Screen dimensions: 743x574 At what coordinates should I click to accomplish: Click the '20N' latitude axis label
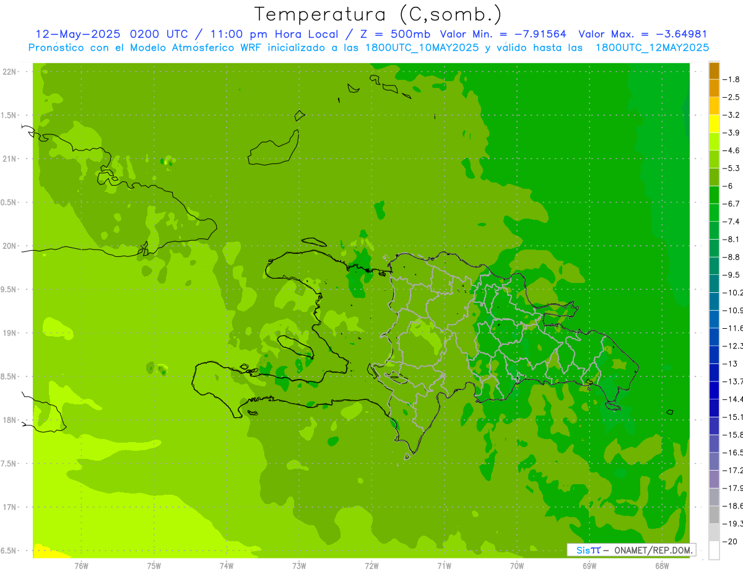point(9,246)
